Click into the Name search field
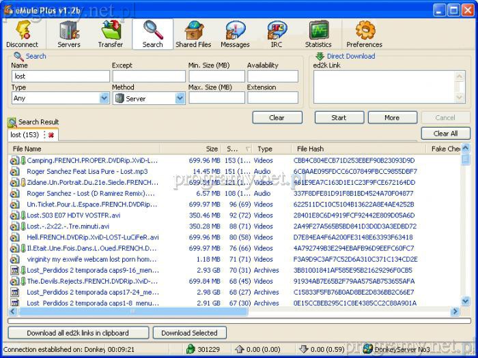 click(x=60, y=76)
